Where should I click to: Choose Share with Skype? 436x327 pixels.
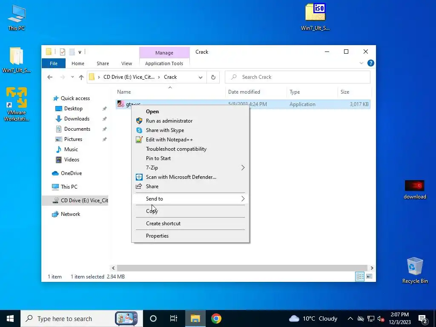click(190, 130)
